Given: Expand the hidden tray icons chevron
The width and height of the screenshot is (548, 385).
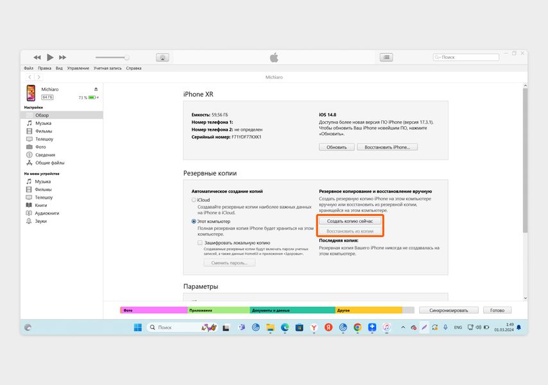Looking at the screenshot, I should tap(403, 327).
